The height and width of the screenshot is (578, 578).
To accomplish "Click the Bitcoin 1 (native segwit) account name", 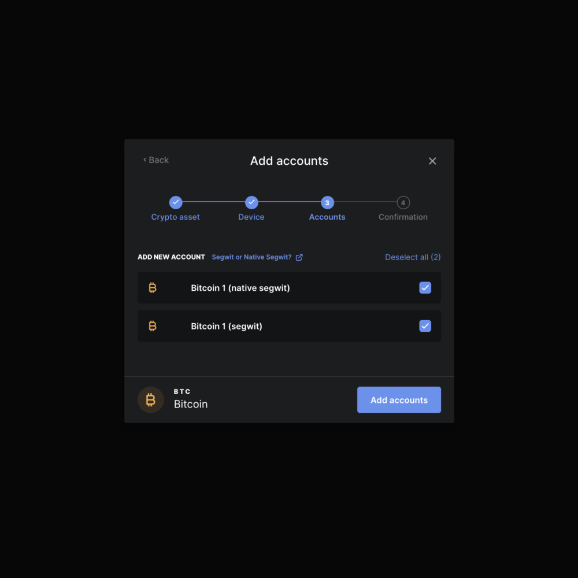I will tap(240, 288).
